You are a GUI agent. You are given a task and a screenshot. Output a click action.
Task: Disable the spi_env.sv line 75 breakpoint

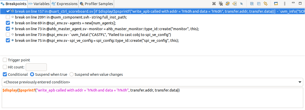pos(8,40)
